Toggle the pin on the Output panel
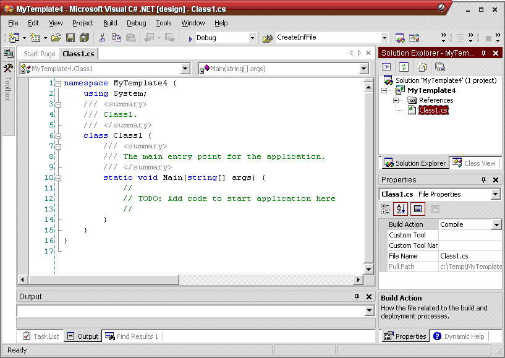Viewport: 505px width, 358px height. tap(357, 297)
